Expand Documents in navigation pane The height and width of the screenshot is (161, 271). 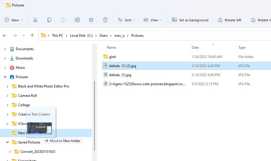coord(5,49)
